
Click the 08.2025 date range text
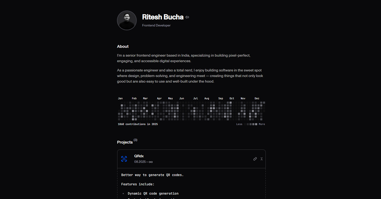pyautogui.click(x=144, y=162)
